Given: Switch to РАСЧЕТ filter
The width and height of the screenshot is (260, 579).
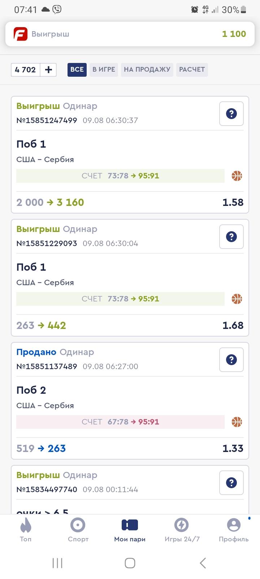Looking at the screenshot, I should pyautogui.click(x=192, y=69).
